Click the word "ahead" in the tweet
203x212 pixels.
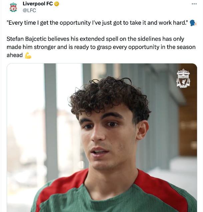point(15,55)
